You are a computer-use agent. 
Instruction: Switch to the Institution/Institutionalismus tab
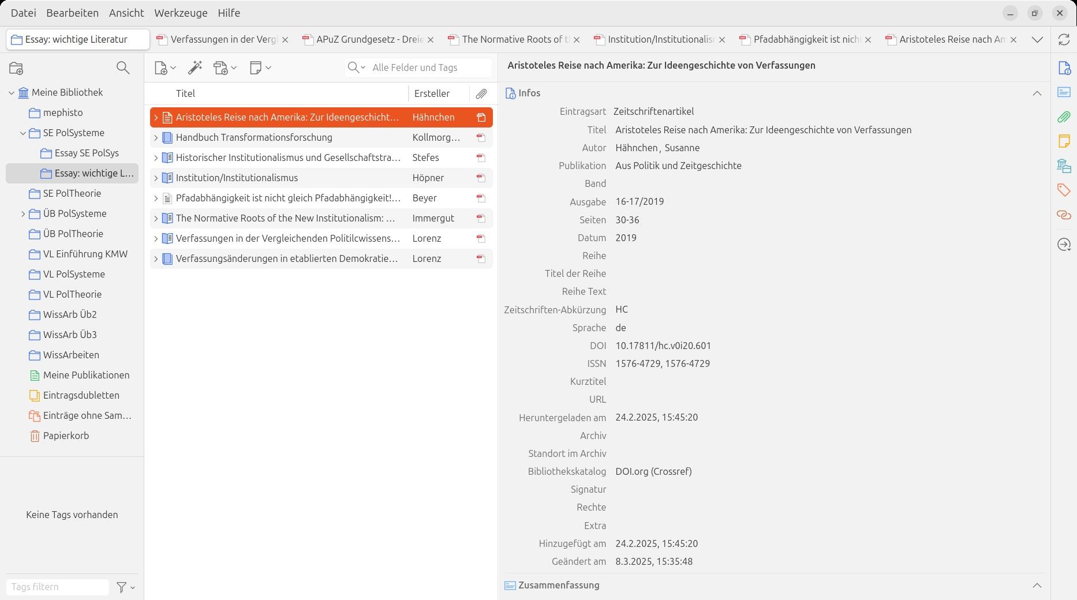click(660, 39)
